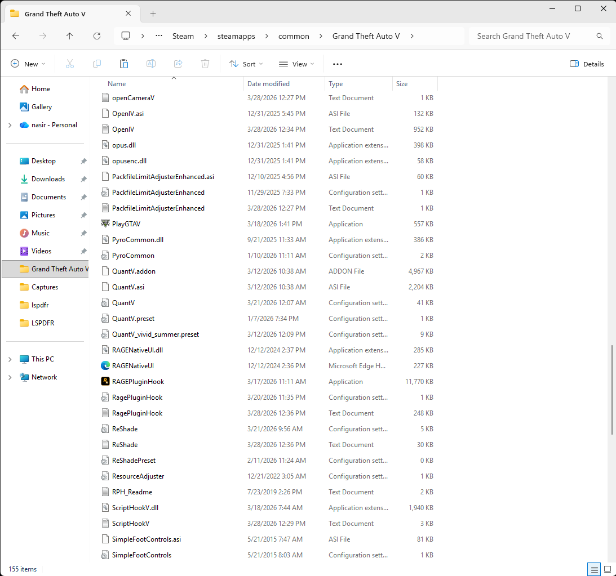Click the Delete trash icon
The image size is (616, 576).
pos(205,64)
